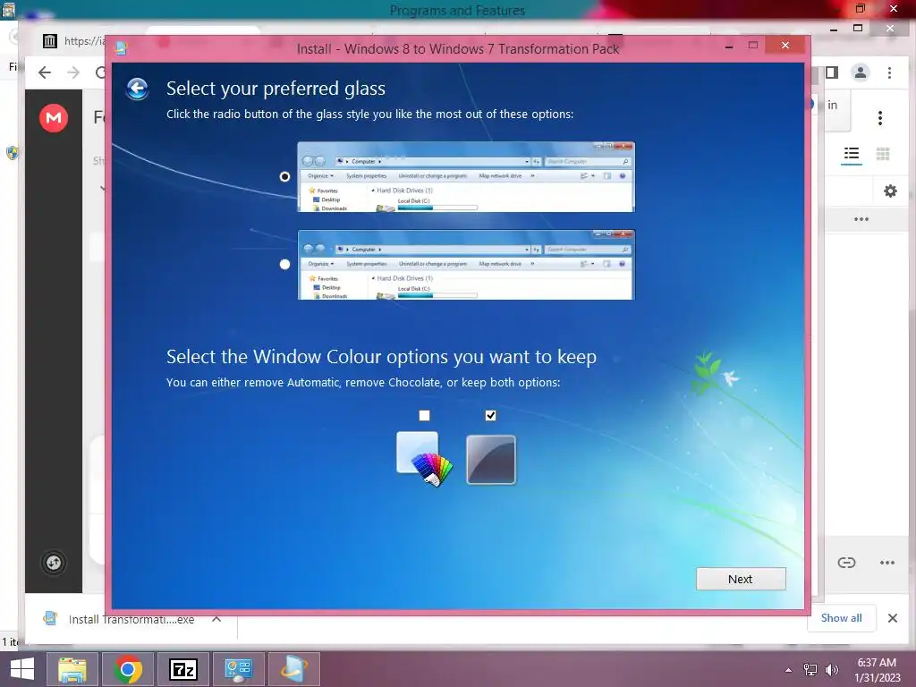Click Chrome back navigation arrow
916x687 pixels.
(x=45, y=72)
